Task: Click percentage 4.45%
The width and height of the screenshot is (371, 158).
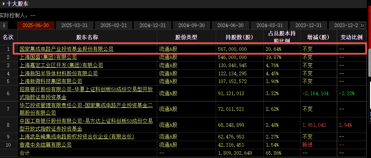Action: click(272, 73)
